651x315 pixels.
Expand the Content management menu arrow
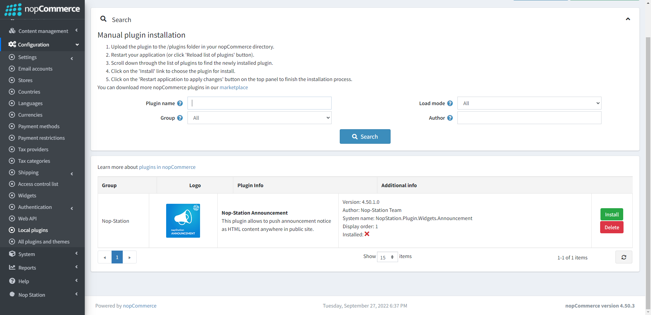(77, 30)
